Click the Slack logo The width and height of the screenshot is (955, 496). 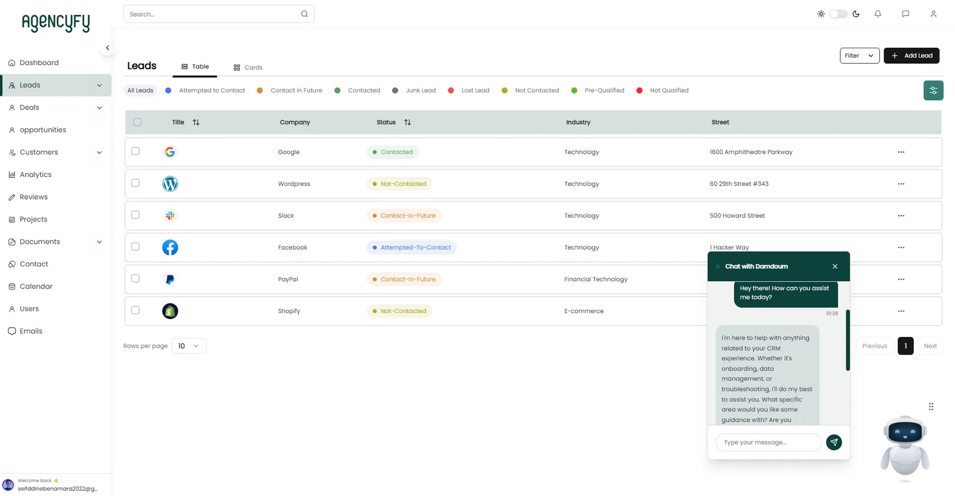click(170, 216)
